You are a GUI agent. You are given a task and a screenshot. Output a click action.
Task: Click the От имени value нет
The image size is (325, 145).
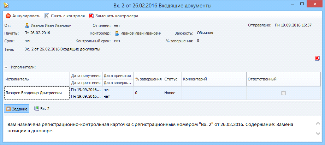click(117, 25)
